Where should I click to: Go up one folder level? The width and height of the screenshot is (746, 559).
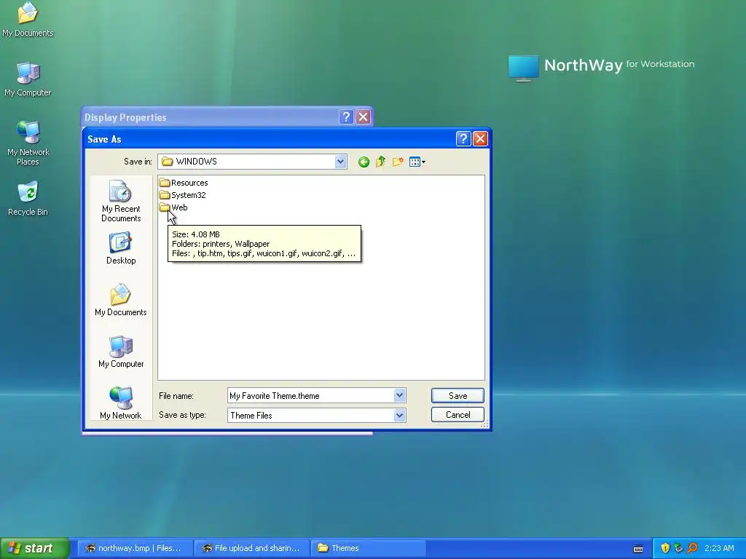pos(380,162)
